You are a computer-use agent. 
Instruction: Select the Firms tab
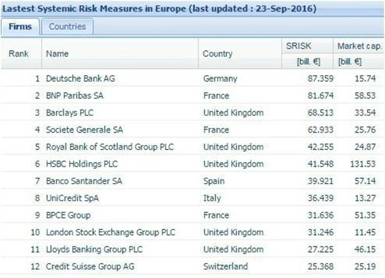point(21,26)
